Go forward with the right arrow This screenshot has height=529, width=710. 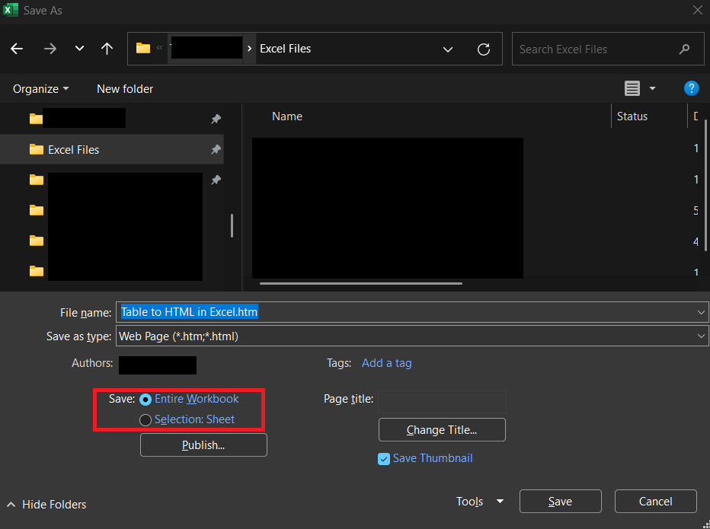[50, 49]
